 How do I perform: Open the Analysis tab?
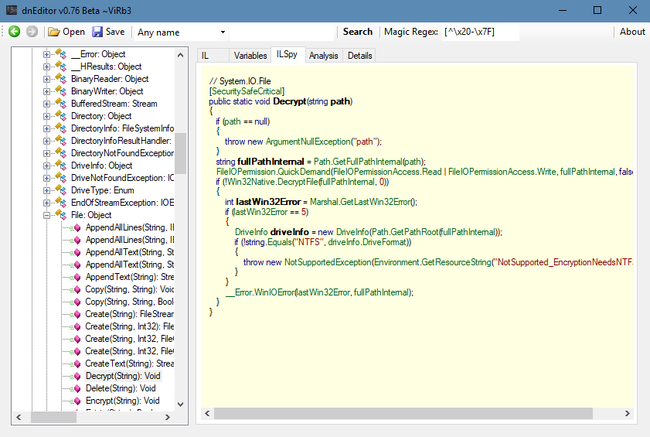click(x=323, y=55)
